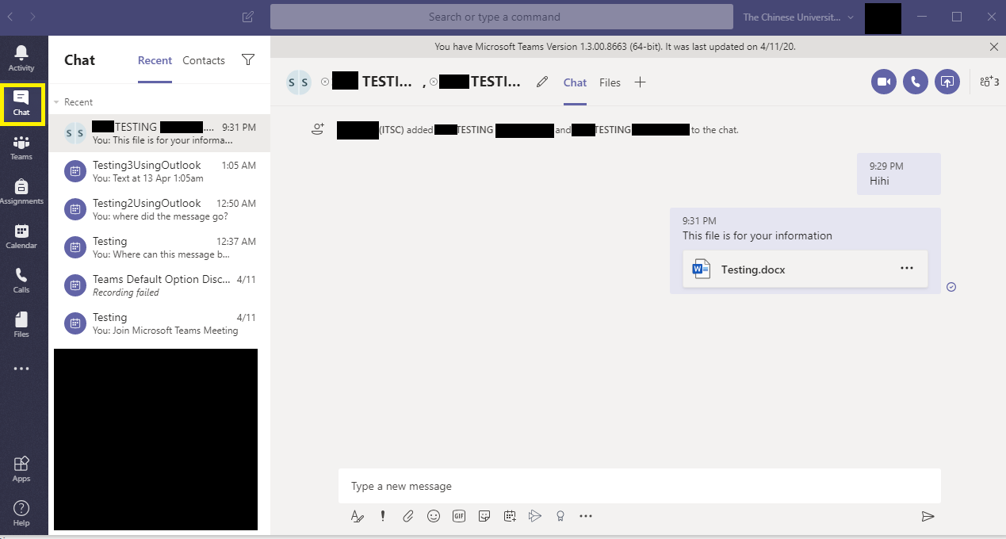
Task: Navigate back using the title bar arrow
Action: pos(12,17)
